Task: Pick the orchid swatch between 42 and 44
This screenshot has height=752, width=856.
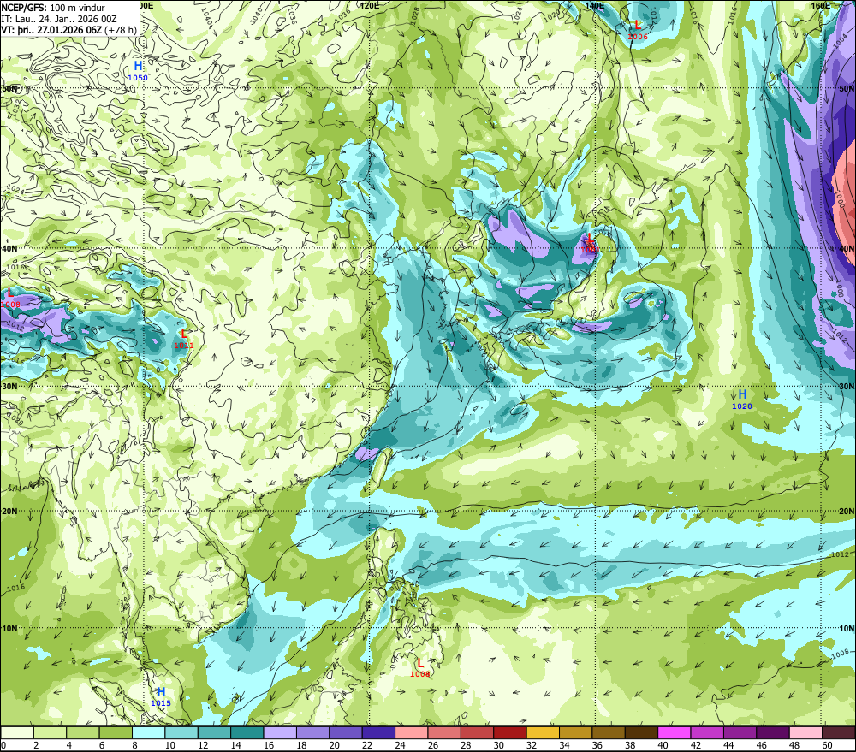Action: 707,732
